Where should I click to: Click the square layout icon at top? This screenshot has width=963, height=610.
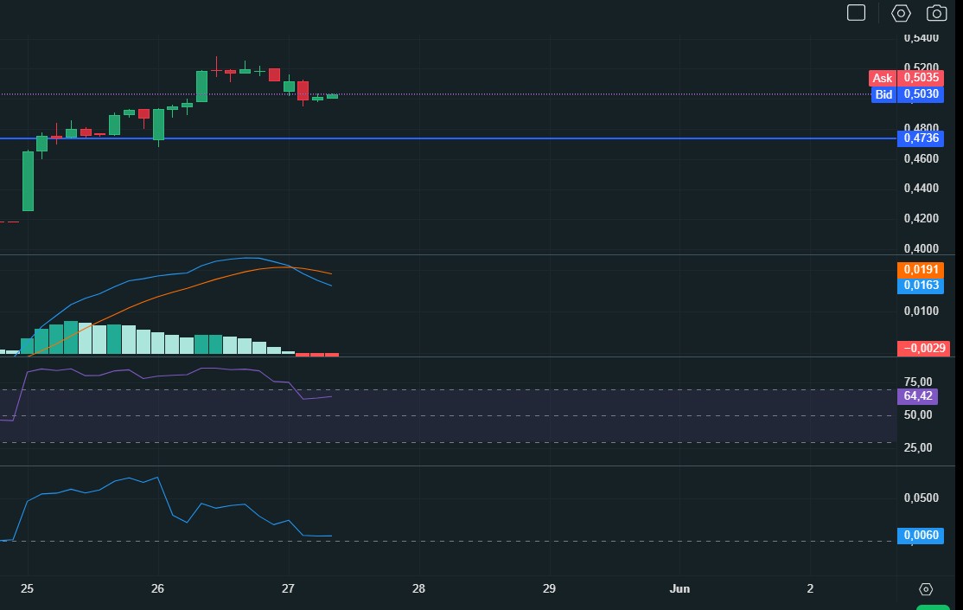[856, 13]
